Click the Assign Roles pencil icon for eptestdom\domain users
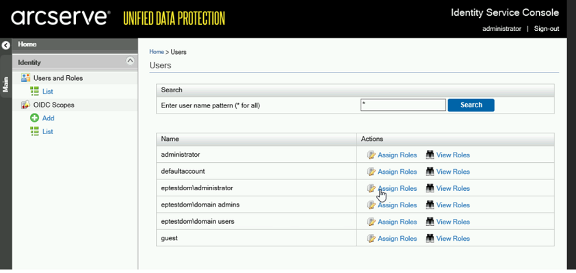 [x=371, y=222]
